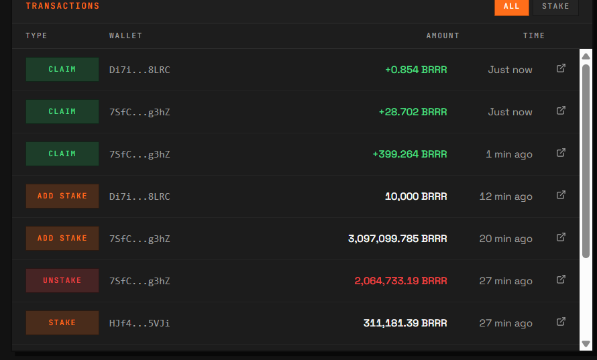Click the +0.854 BRRR amount
Screen dimensions: 597x360
coord(416,70)
